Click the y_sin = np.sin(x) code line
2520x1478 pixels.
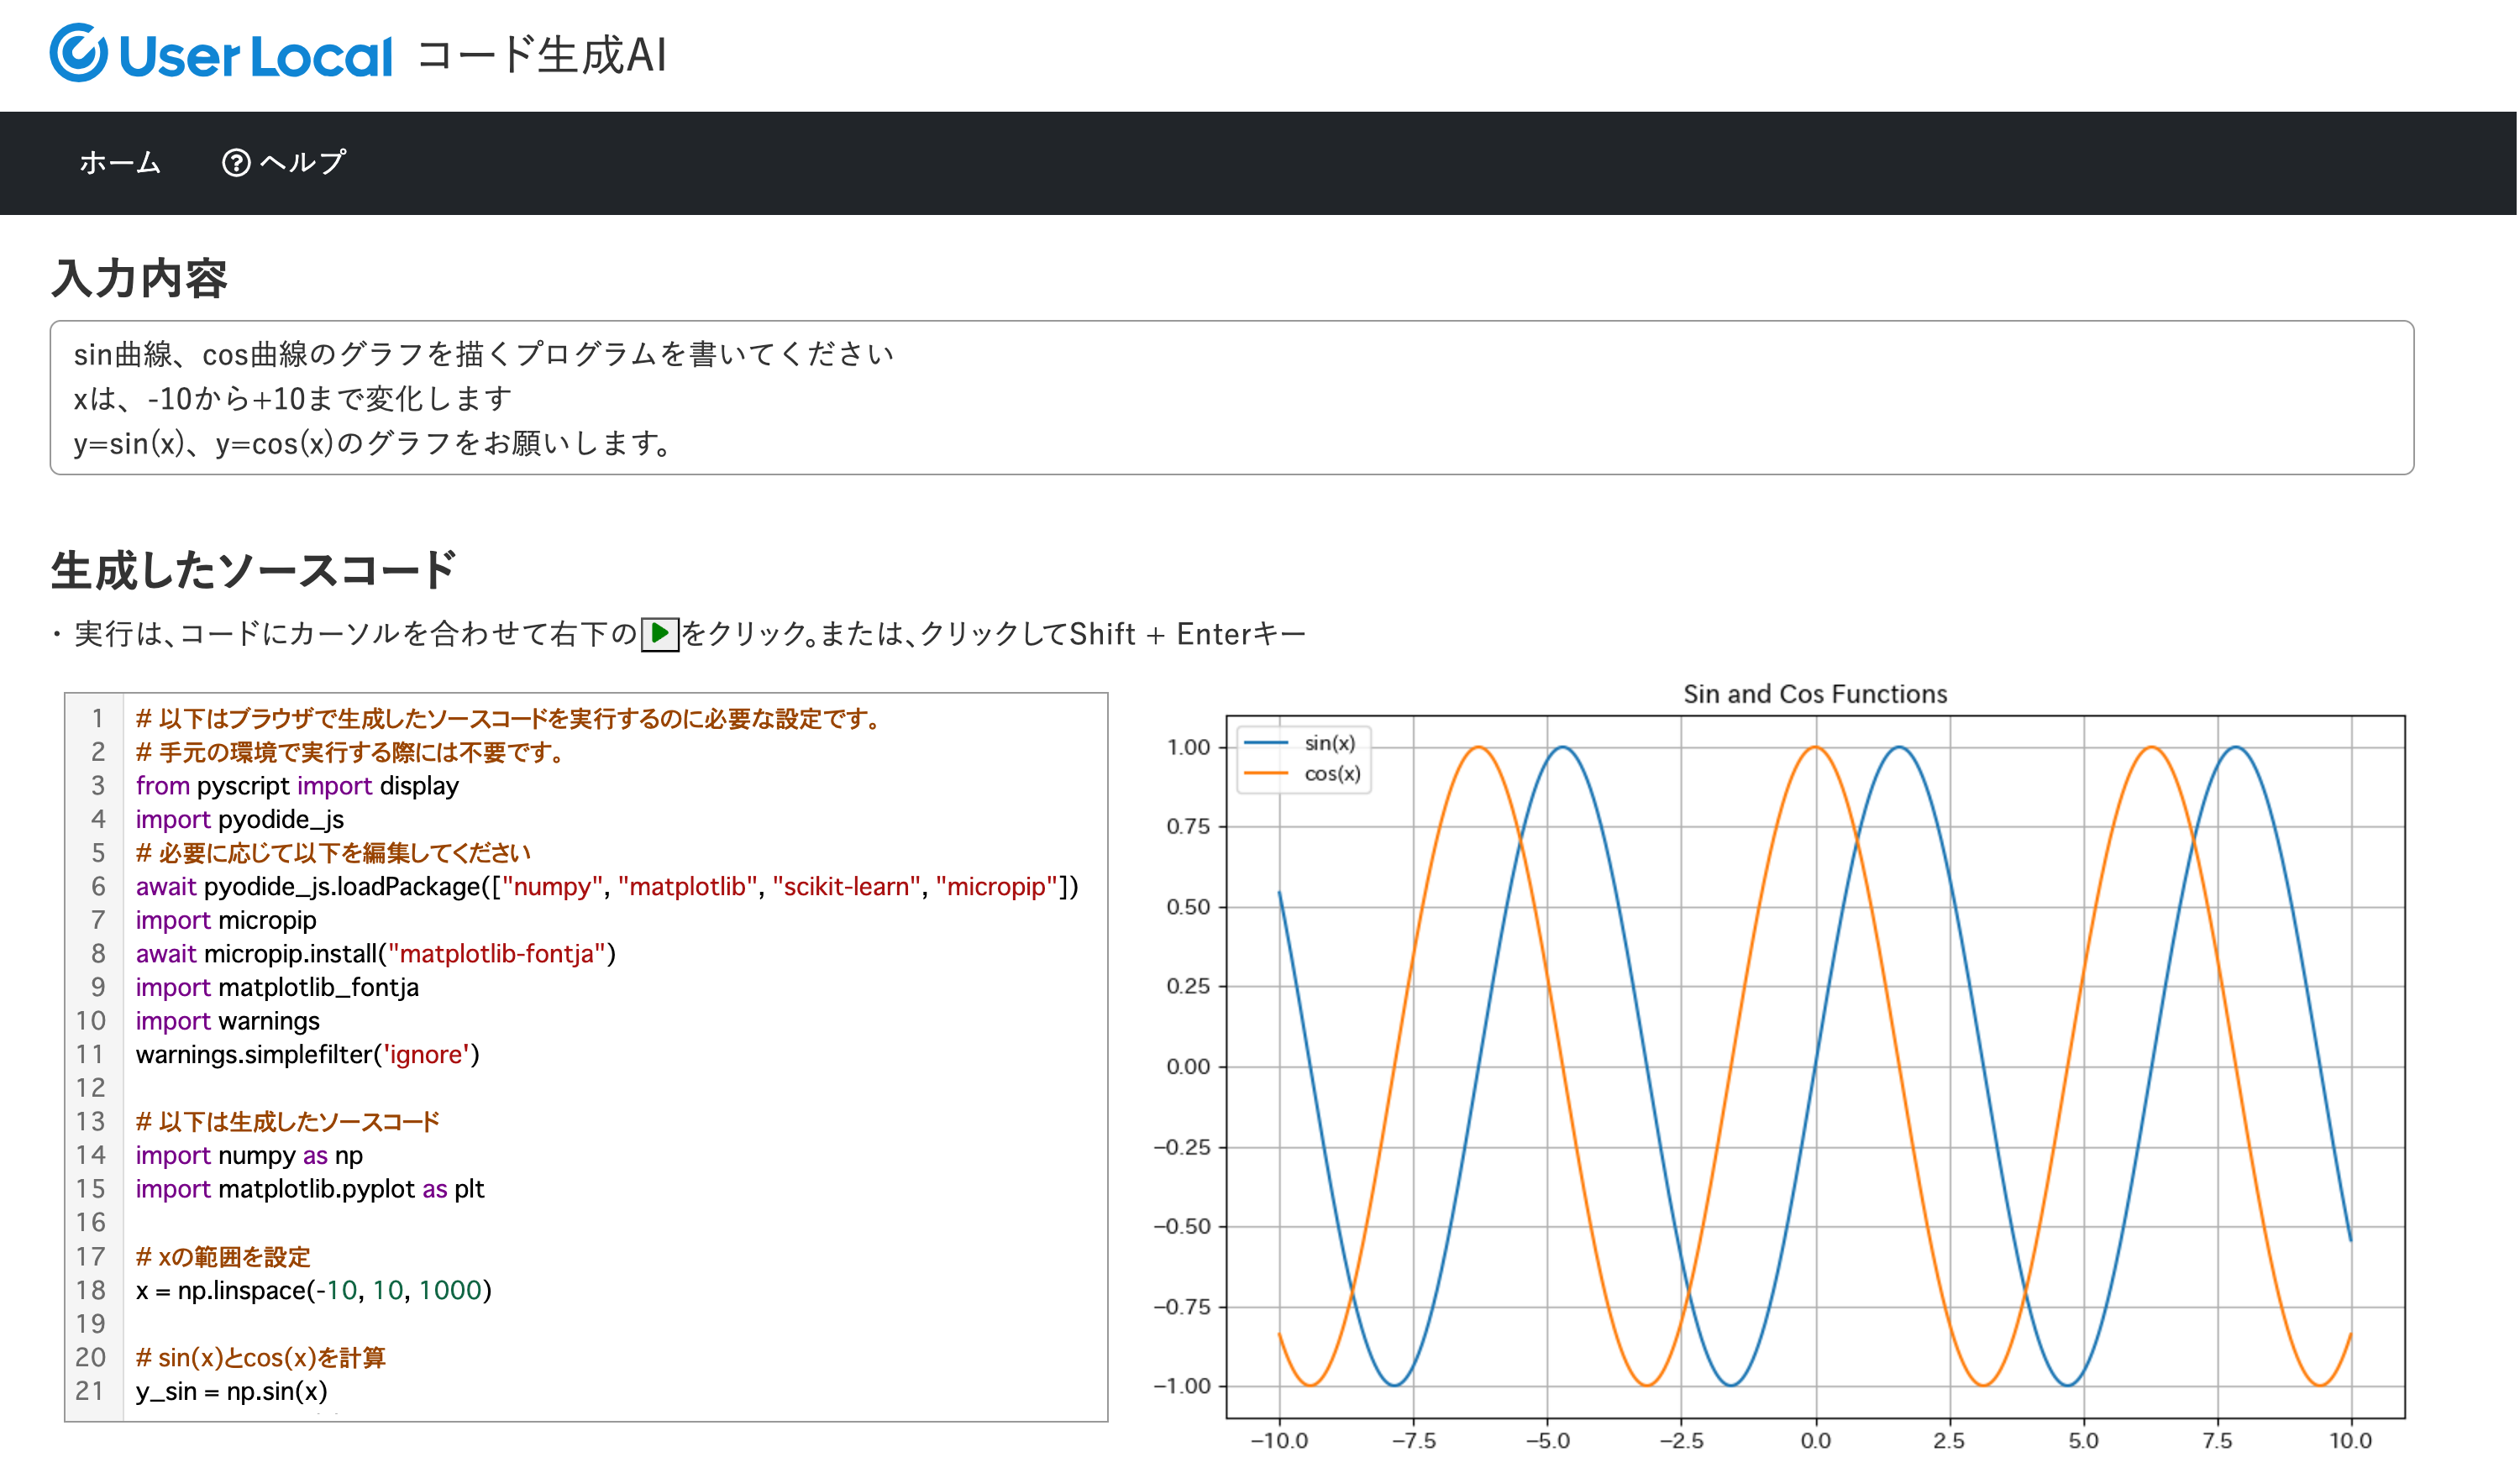232,1392
